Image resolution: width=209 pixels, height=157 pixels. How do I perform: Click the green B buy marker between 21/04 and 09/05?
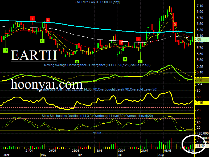pyautogui.click(x=42, y=41)
